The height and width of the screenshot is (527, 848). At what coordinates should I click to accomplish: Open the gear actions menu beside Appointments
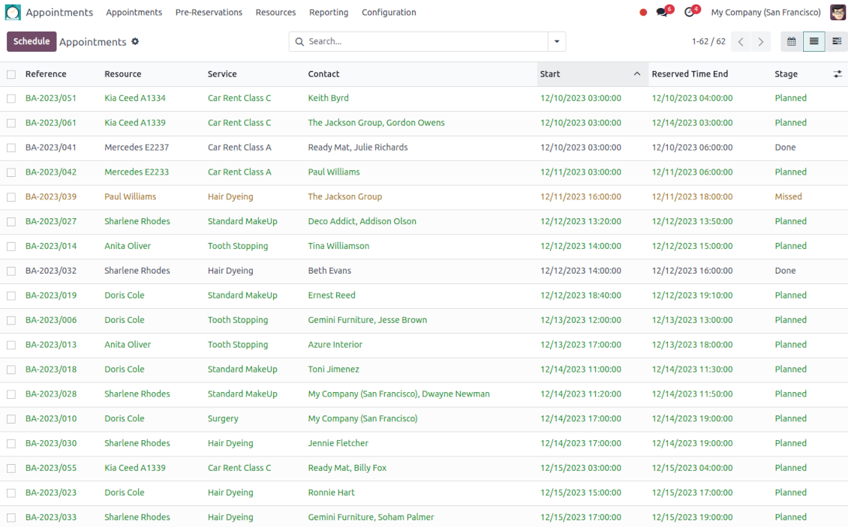click(x=135, y=42)
